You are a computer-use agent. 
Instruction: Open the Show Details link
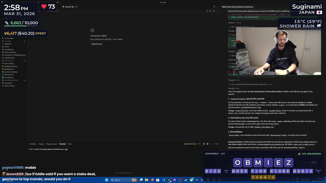117,39
